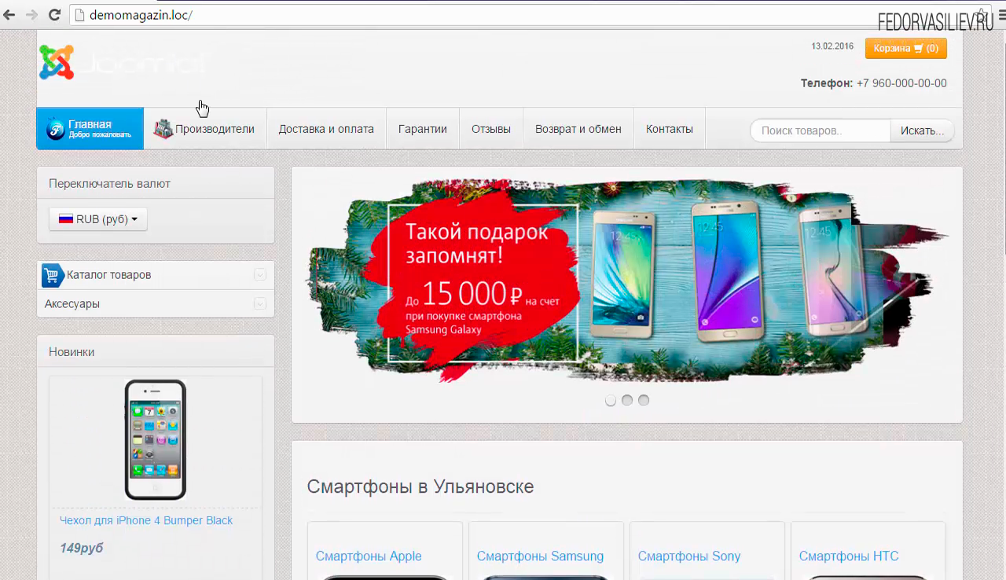Open Возврат и обмен page
1006x580 pixels.
pyautogui.click(x=578, y=129)
